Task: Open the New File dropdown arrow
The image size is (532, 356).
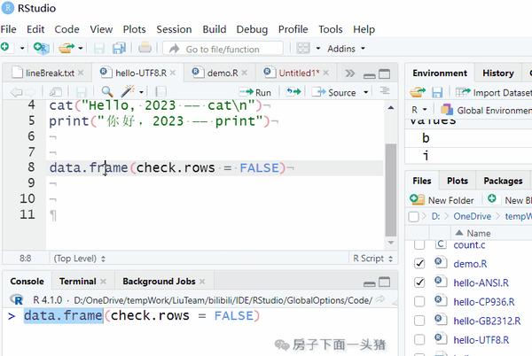Action: pos(22,49)
